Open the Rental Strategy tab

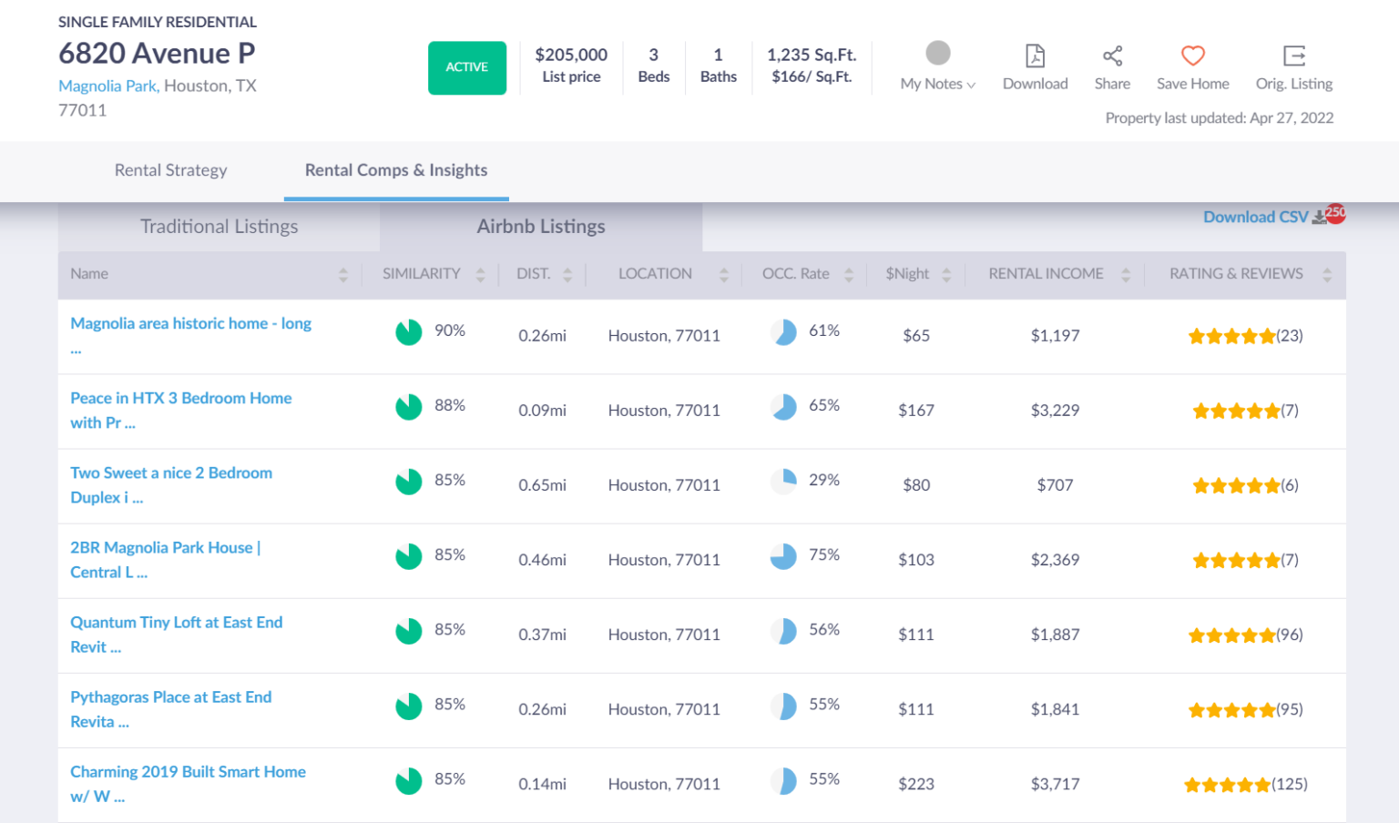[171, 170]
